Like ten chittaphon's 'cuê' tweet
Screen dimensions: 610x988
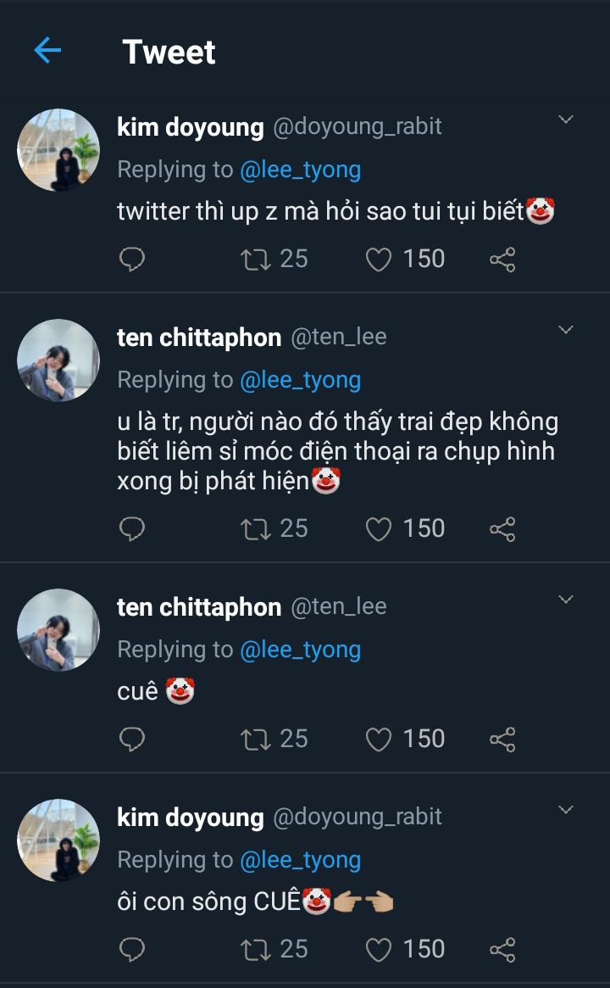coord(378,739)
